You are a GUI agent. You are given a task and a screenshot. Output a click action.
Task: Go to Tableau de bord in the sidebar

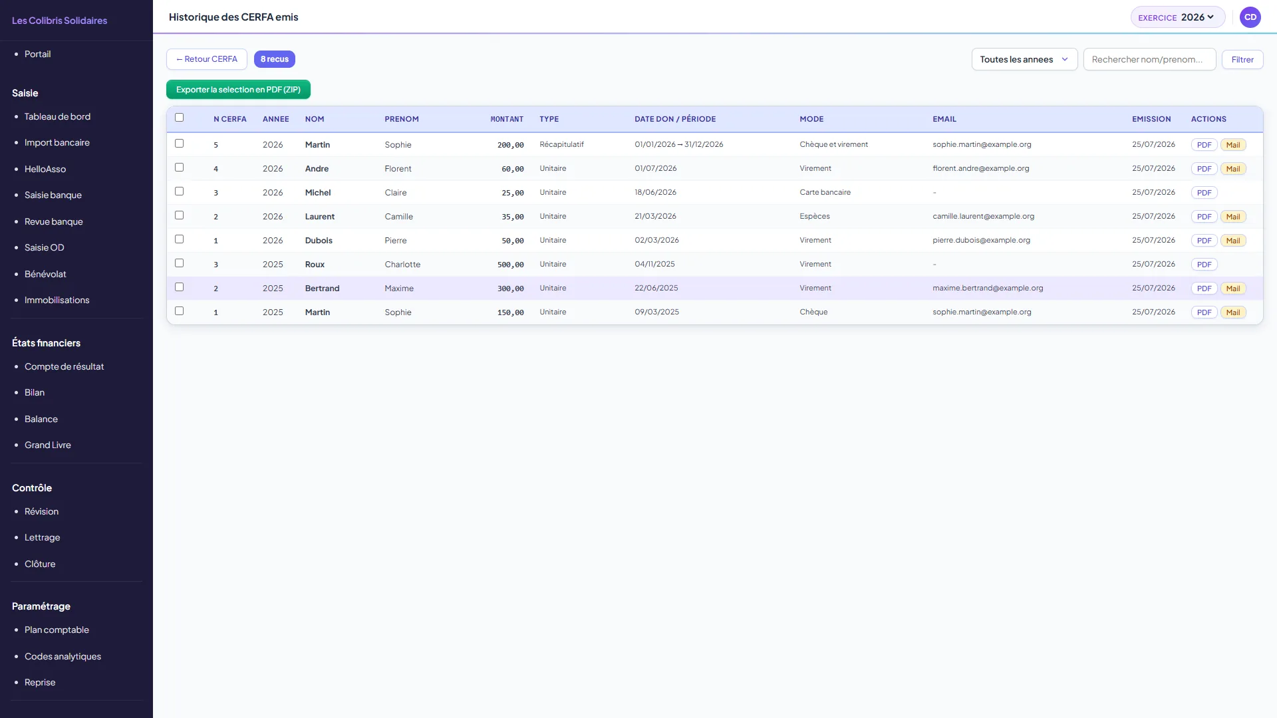(x=57, y=116)
